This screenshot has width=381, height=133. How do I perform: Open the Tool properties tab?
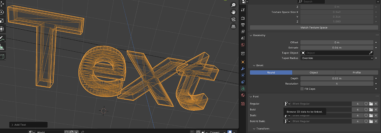point(243,10)
